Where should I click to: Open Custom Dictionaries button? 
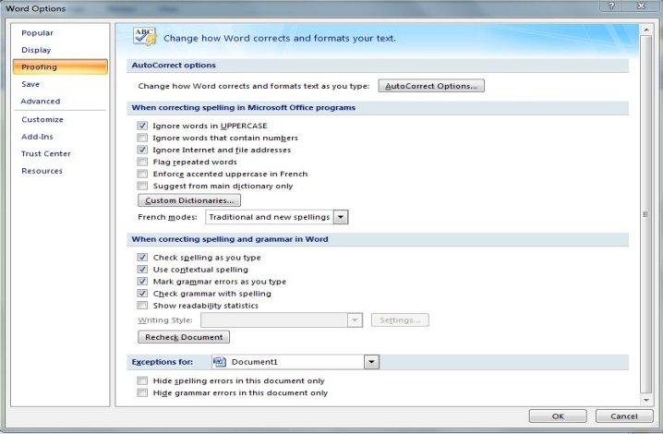point(189,200)
